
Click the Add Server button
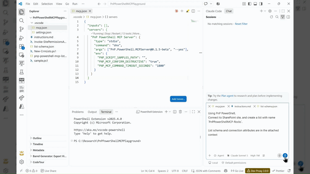click(x=178, y=99)
